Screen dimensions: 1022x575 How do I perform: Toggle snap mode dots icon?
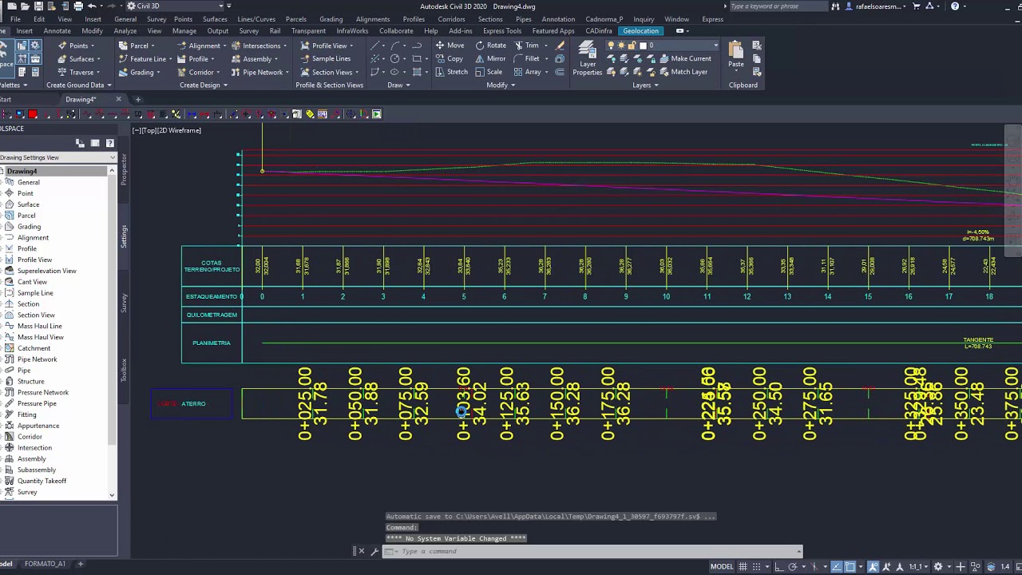coord(757,566)
